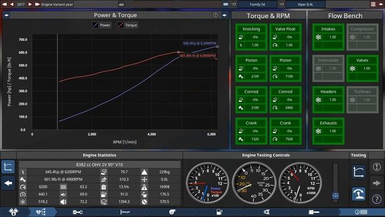385x217 pixels.
Task: Click the test bench lever button
Action: point(359,194)
